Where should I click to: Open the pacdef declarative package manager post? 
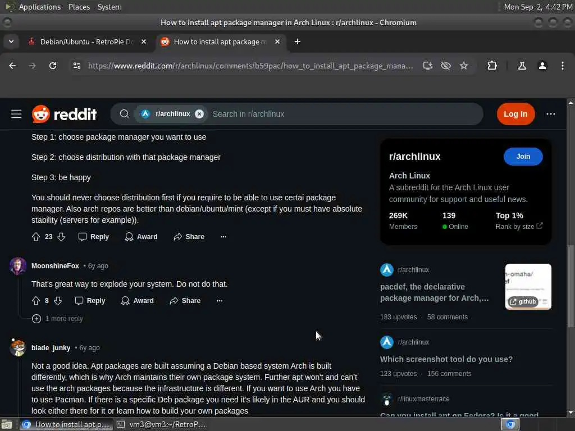(434, 292)
